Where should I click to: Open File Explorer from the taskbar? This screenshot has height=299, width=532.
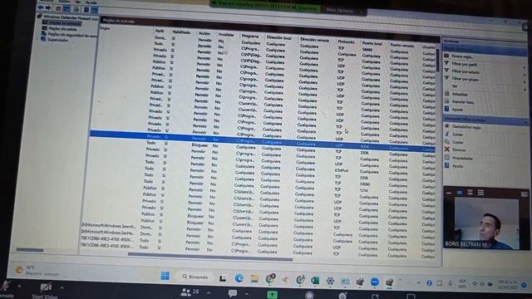click(x=254, y=279)
